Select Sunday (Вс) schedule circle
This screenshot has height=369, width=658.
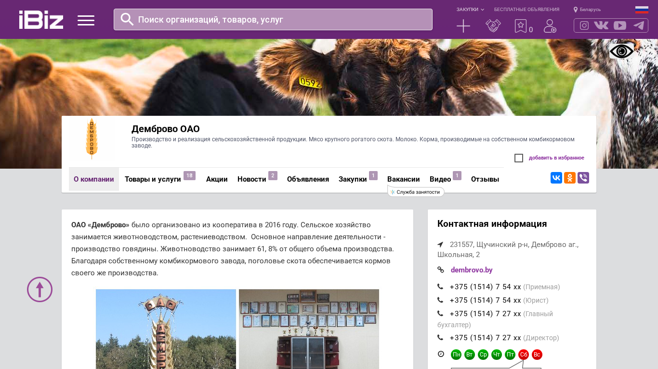click(x=537, y=355)
